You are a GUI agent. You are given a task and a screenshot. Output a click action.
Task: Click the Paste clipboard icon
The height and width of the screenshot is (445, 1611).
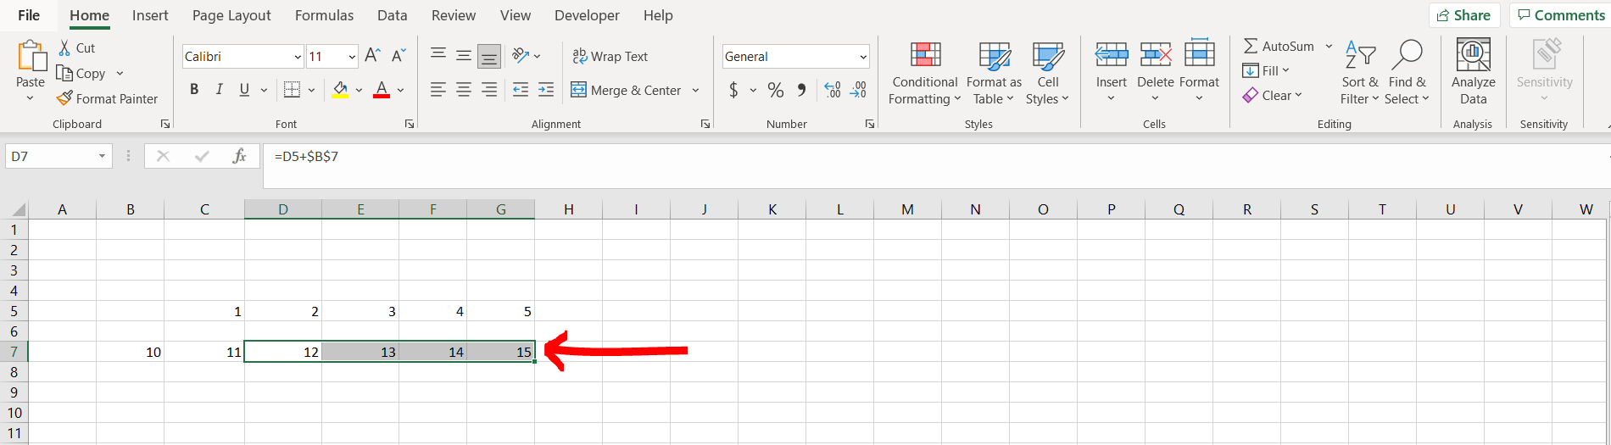(31, 57)
